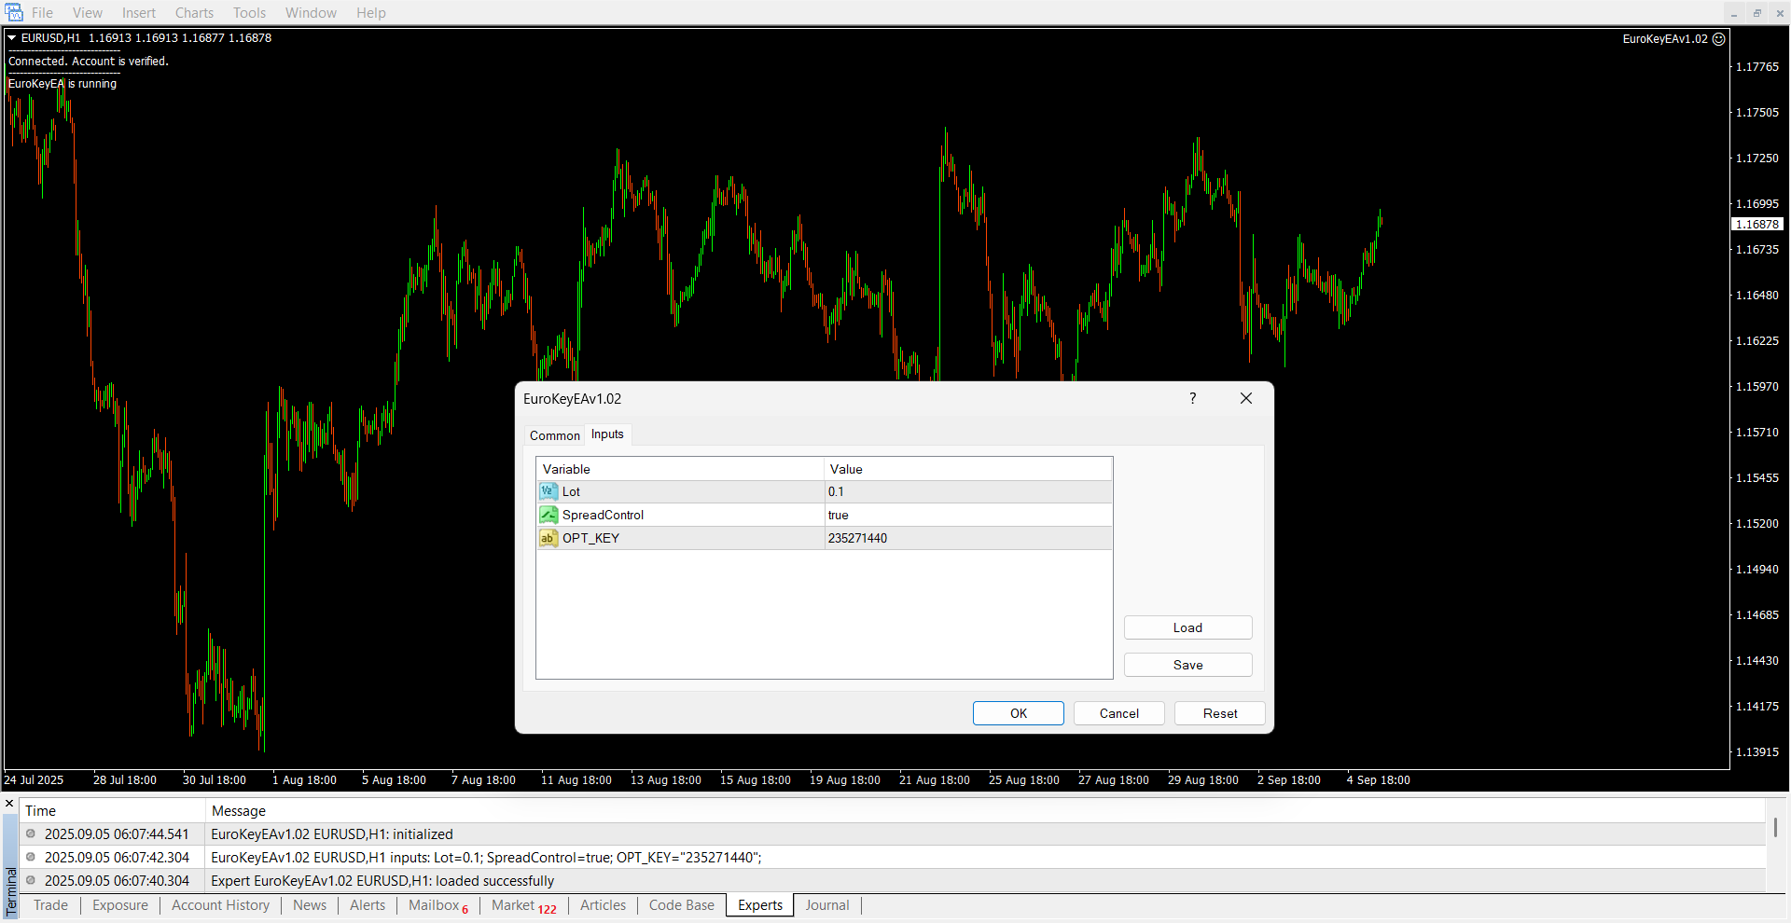The width and height of the screenshot is (1791, 923).
Task: Click the EuroKeyEA smiley face icon
Action: (x=1719, y=39)
